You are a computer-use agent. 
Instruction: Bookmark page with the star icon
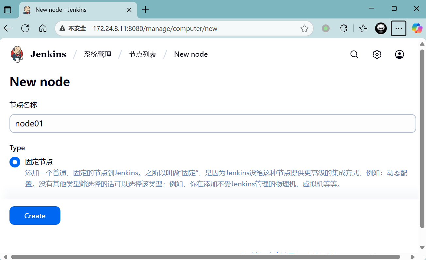pyautogui.click(x=304, y=29)
